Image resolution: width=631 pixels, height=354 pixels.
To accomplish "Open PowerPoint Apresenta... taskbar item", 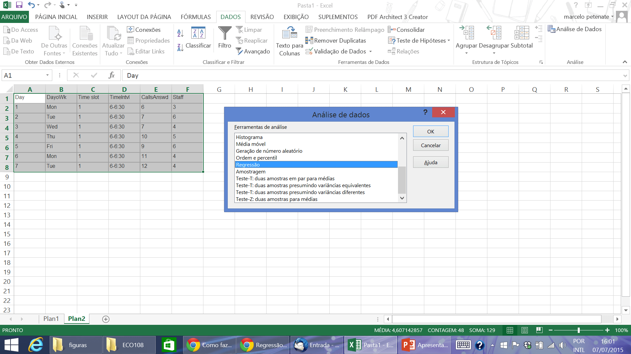I will pos(425,345).
